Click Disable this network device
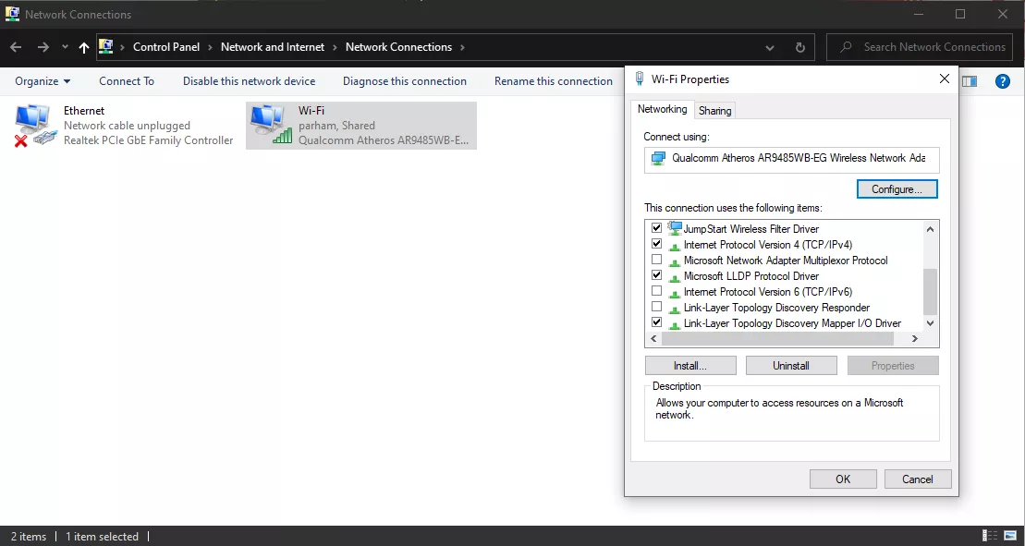 (249, 81)
